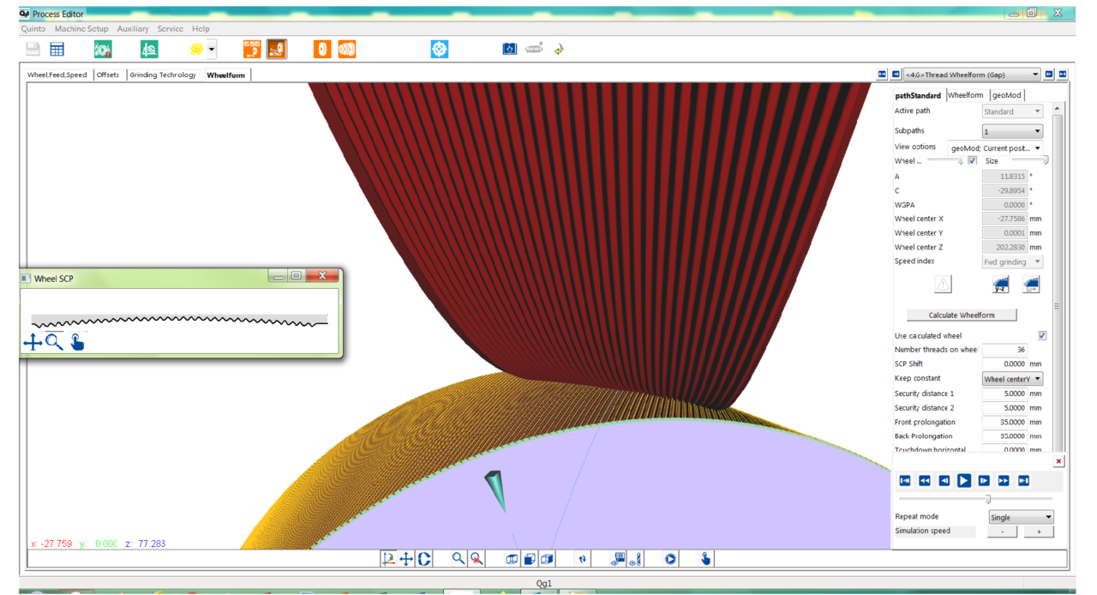Open the Keep constant dropdown

click(x=1012, y=379)
